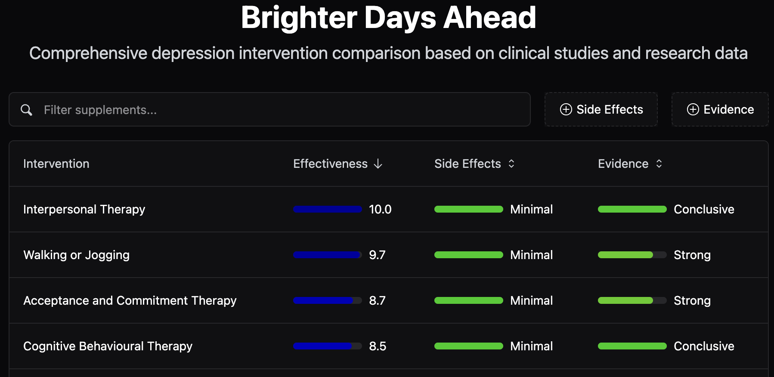
Task: Click the Effectiveness descending arrow icon
Action: [x=378, y=164]
